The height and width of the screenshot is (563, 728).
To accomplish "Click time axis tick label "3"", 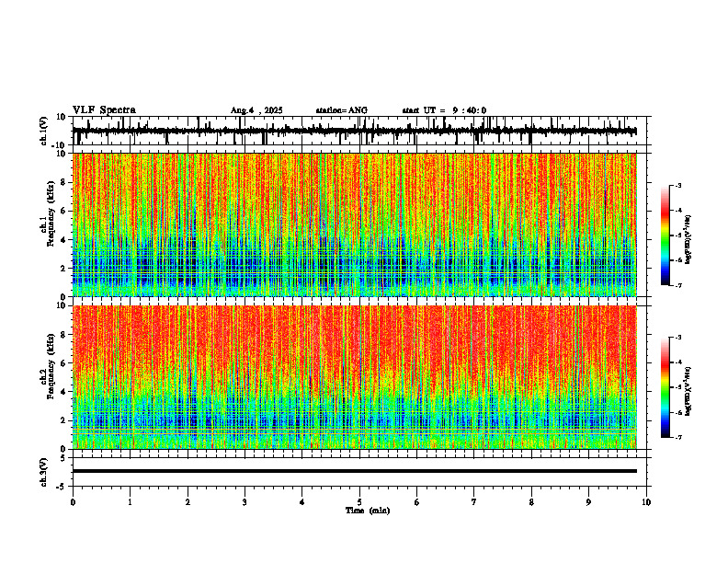I will (x=245, y=502).
